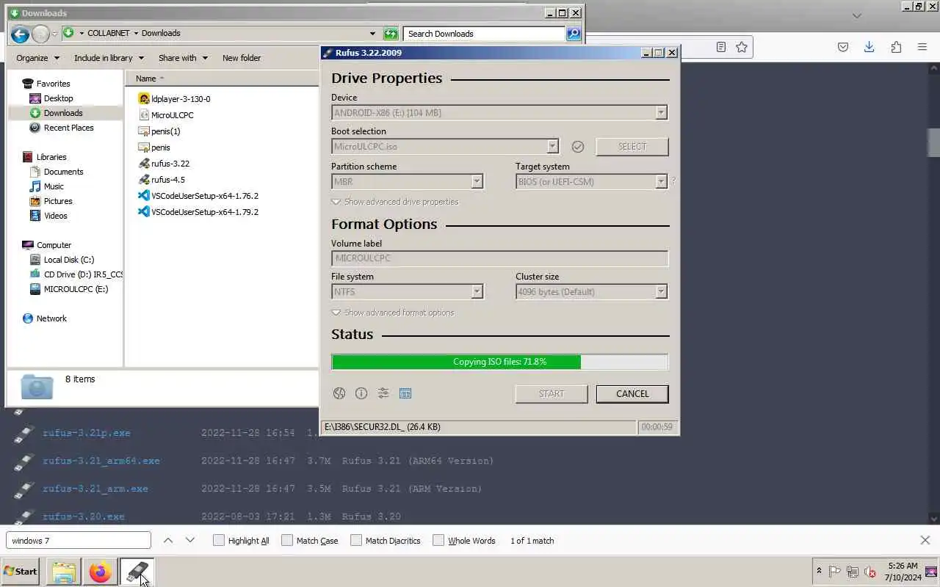Image resolution: width=940 pixels, height=587 pixels.
Task: Click the SELECT boot image button
Action: 632,147
